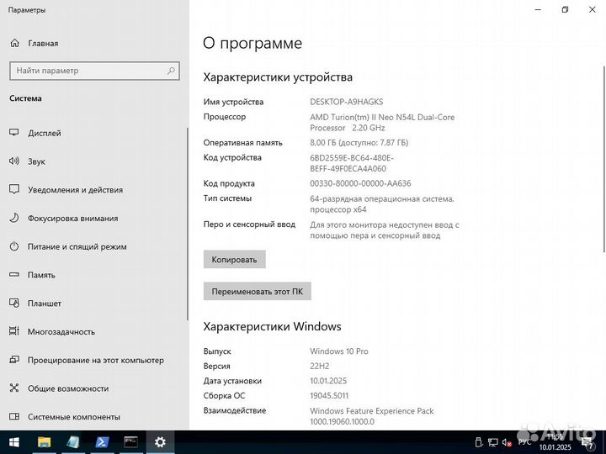Minimize the Параметры window

538,10
